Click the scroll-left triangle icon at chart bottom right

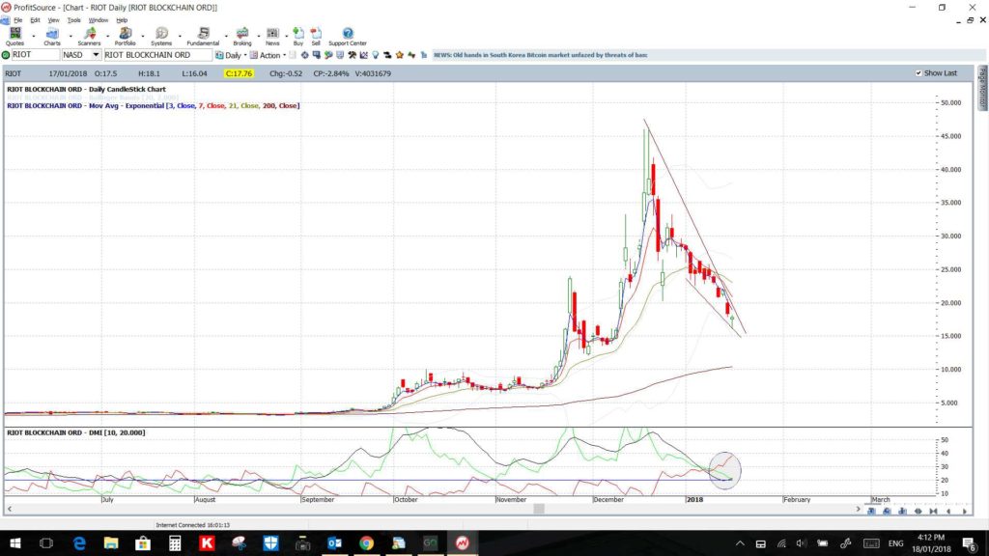[948, 512]
